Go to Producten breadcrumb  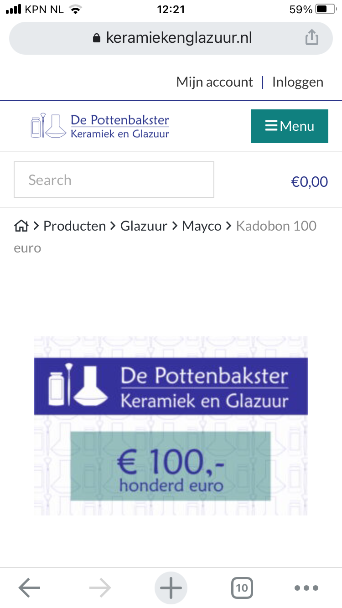coord(74,226)
